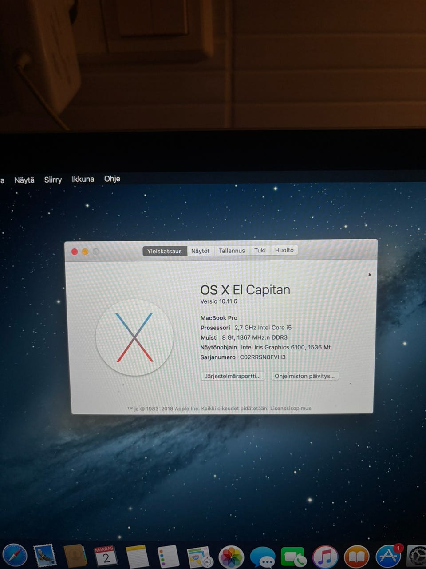Click the MacBook Pro model label
This screenshot has height=569, width=426.
[x=219, y=318]
